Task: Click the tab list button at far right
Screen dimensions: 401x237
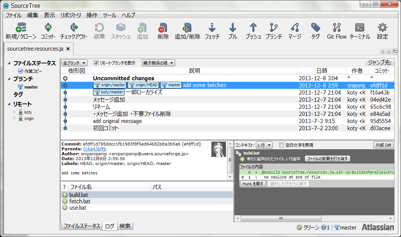Action: 395,51
